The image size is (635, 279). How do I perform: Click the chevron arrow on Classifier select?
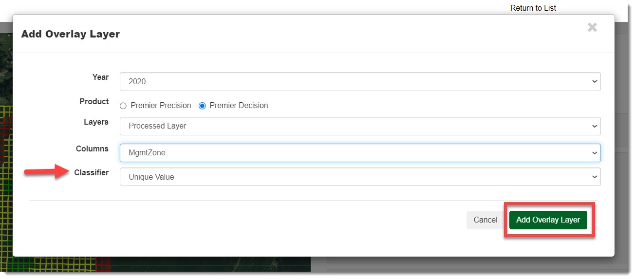[x=594, y=177]
